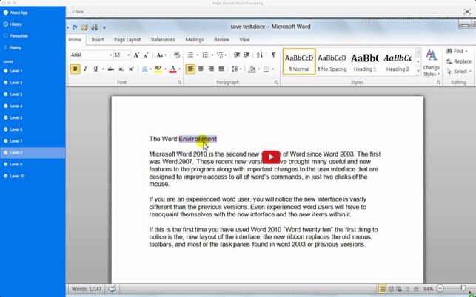476x297 pixels.
Task: Apply the No Spacing style
Action: (332, 62)
